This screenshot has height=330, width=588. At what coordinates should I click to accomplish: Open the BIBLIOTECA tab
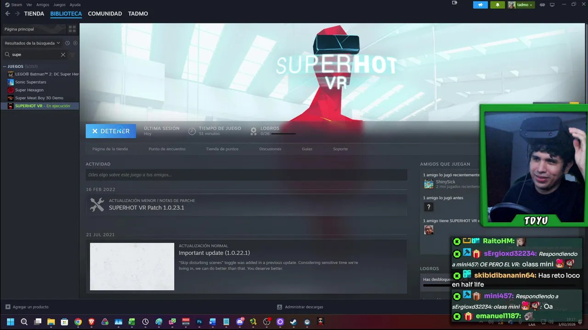[66, 14]
